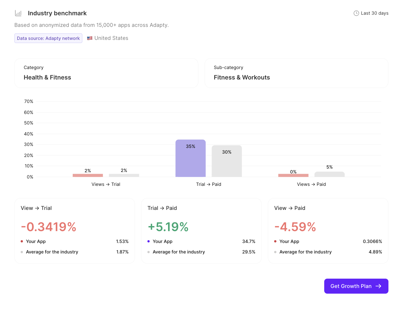This screenshot has width=404, height=314.
Task: Click the red Your App dot in View Trial card
Action: [22, 241]
